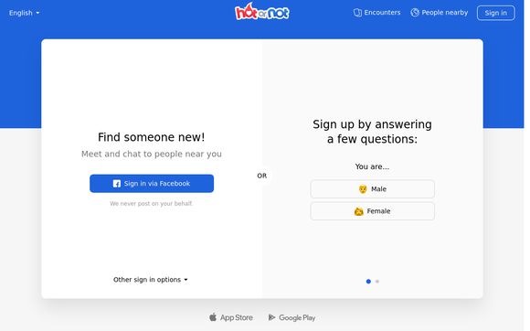Screen dimensions: 530x331
Task: Click the arrow beside English
Action: pyautogui.click(x=37, y=13)
